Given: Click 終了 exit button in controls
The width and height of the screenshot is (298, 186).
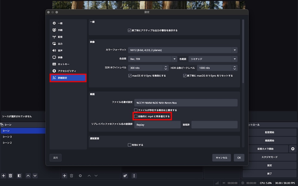Looking at the screenshot, I should pos(270,174).
